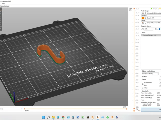
Task: Toggle the Brim checkbox
Action: point(159,29)
